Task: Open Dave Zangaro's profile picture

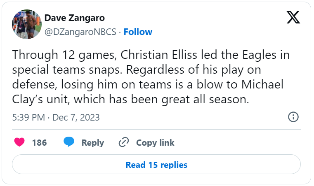Action: coord(27,24)
